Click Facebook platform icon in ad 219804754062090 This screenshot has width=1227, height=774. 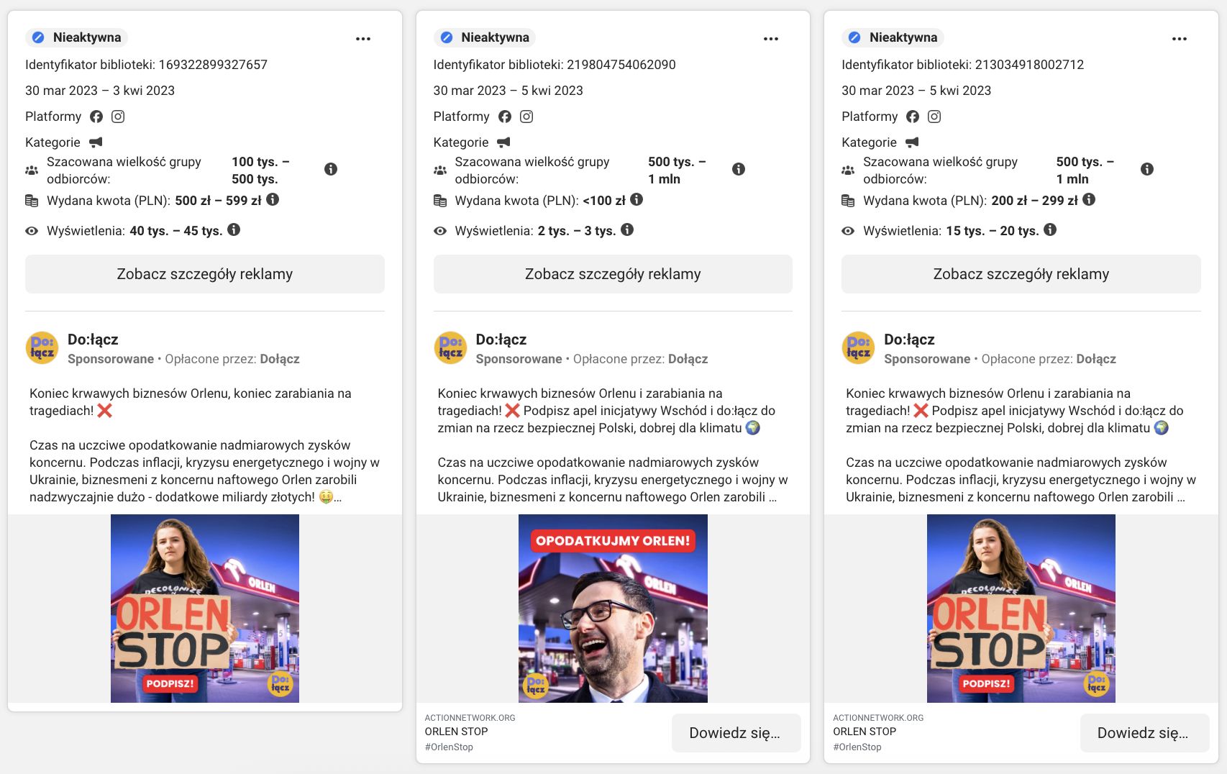(505, 117)
